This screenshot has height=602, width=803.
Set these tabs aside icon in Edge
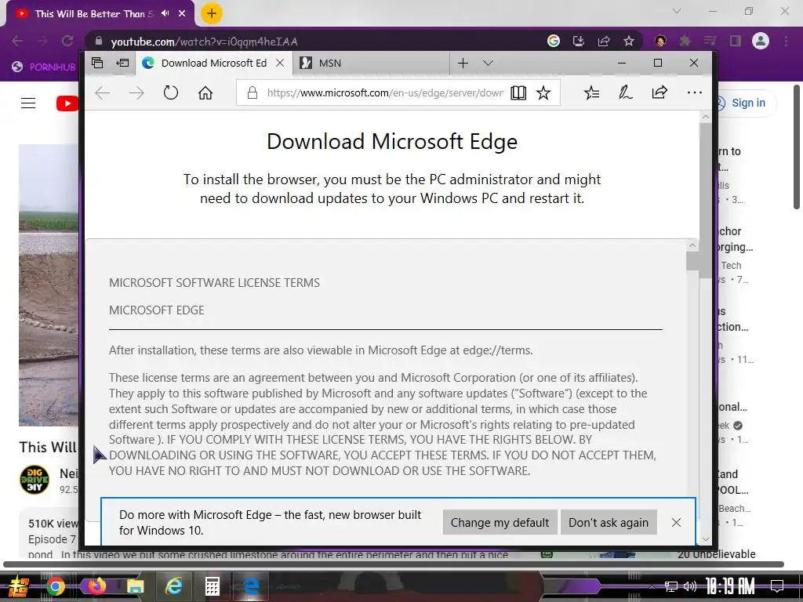(x=122, y=63)
